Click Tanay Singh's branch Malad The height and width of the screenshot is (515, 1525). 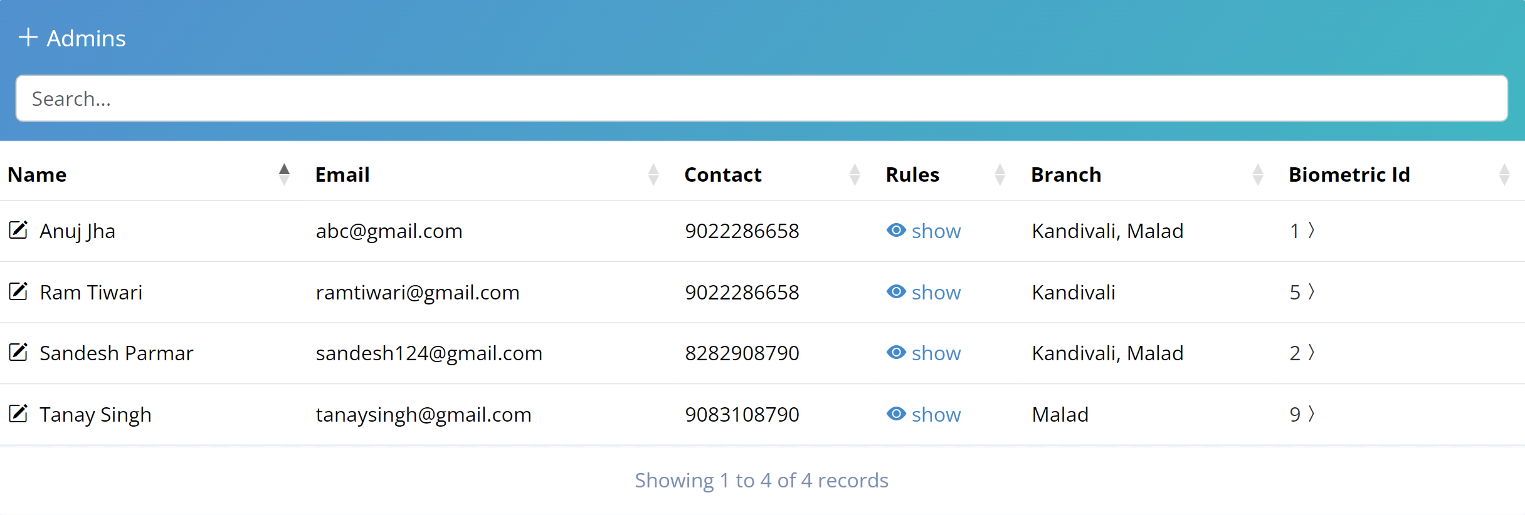click(x=1060, y=414)
